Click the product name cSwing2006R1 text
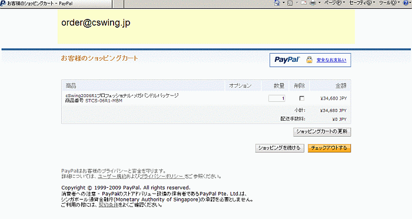The height and width of the screenshot is (219, 412). (122, 95)
